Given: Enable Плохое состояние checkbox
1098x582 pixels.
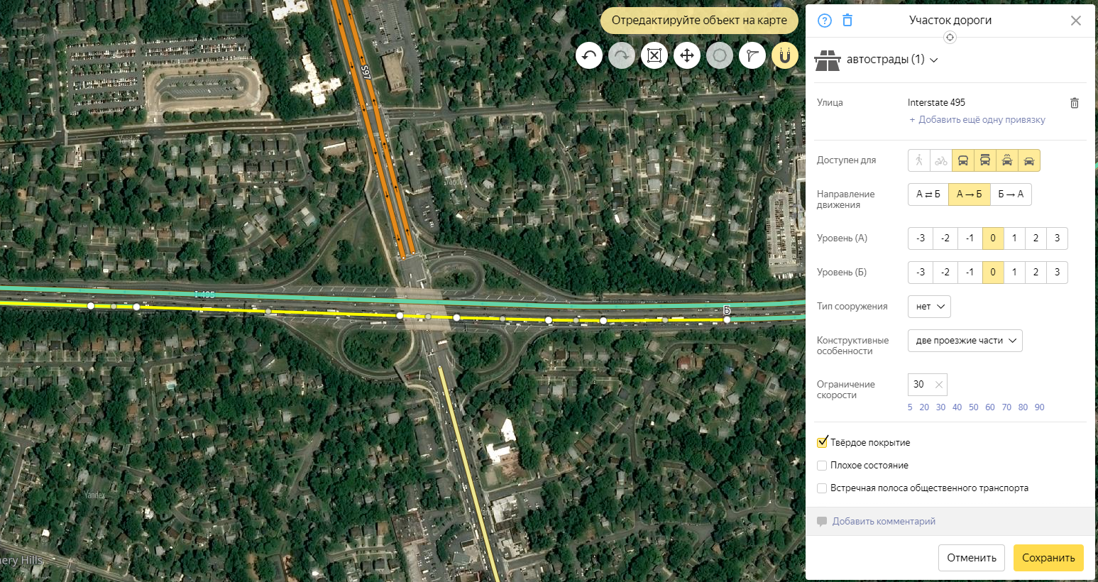Looking at the screenshot, I should click(x=822, y=466).
